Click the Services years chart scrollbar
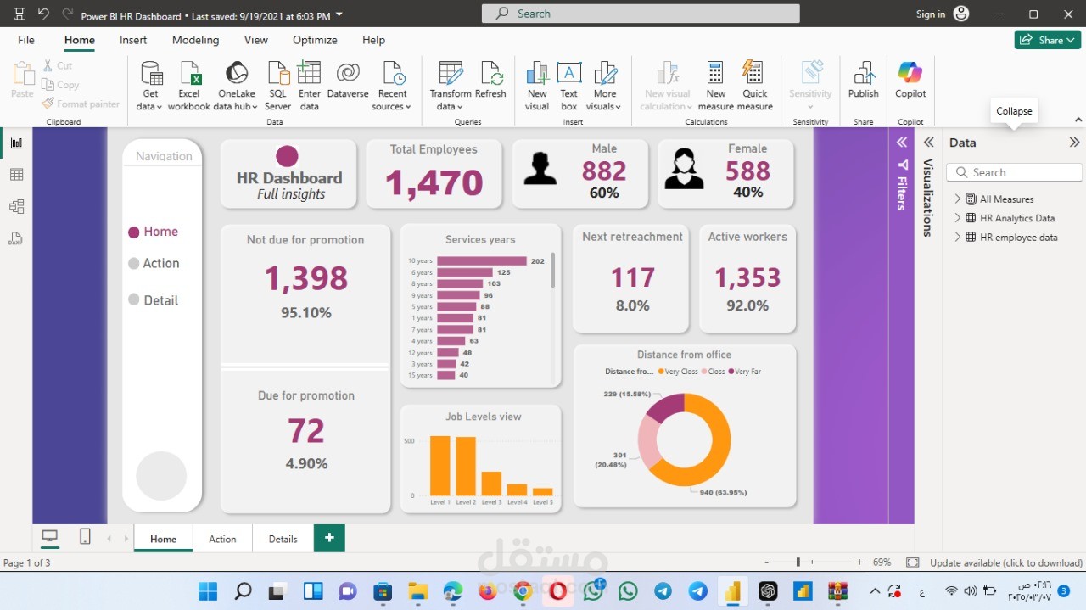 553,270
